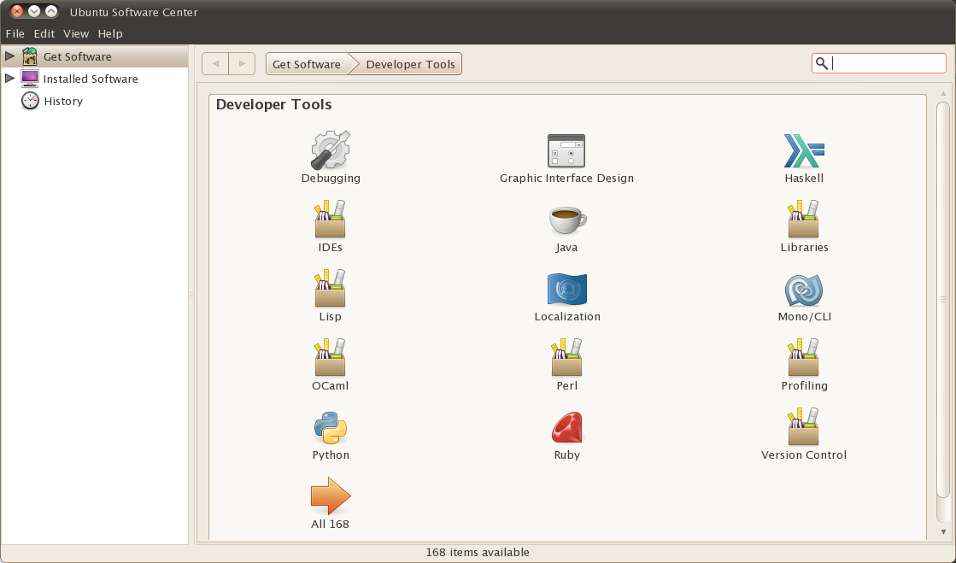This screenshot has height=563, width=956.
Task: Expand the Get Software tree node
Action: 9,56
